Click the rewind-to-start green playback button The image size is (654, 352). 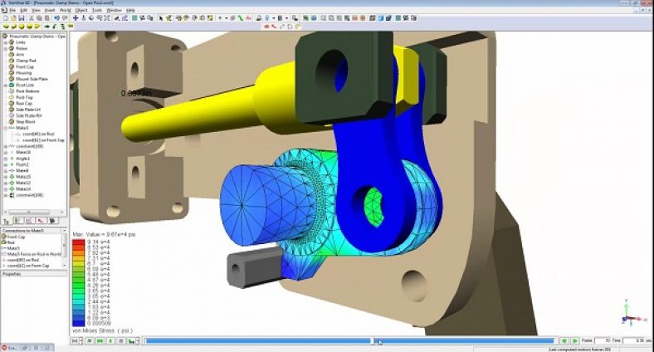coord(100,340)
